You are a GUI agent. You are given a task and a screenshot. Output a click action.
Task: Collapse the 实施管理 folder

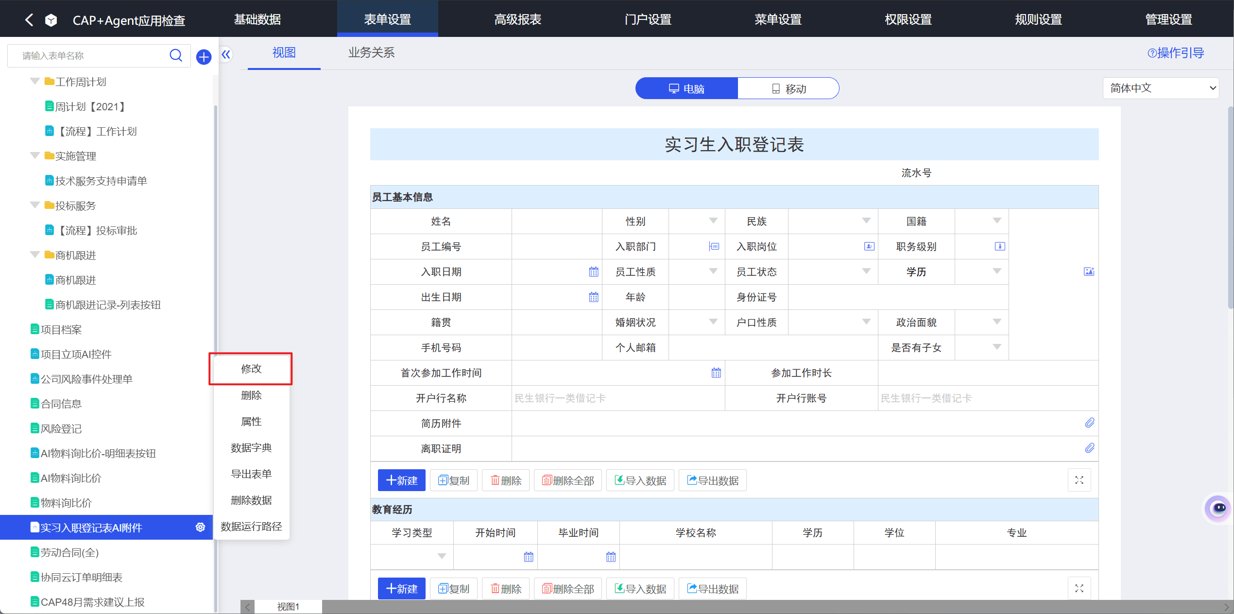(x=35, y=155)
